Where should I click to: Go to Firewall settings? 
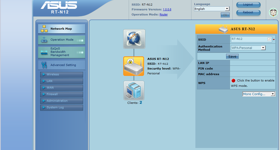tap(61, 94)
